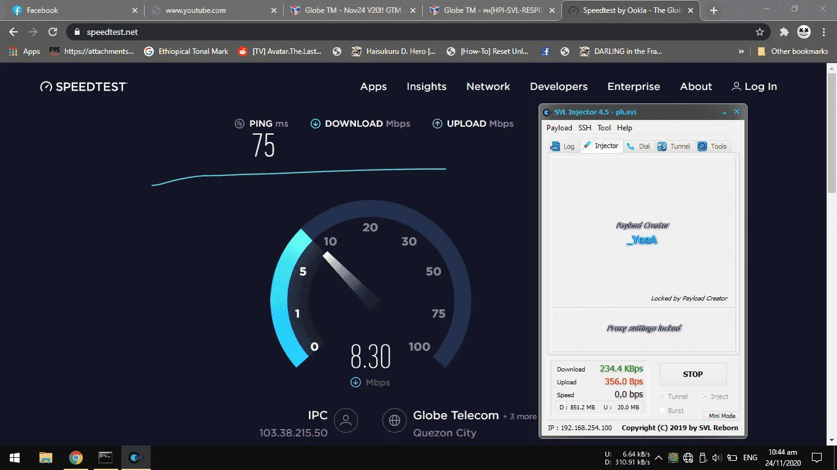The height and width of the screenshot is (470, 837).
Task: Toggle the Tunnel checkbox in SVL Injector
Action: click(x=662, y=397)
